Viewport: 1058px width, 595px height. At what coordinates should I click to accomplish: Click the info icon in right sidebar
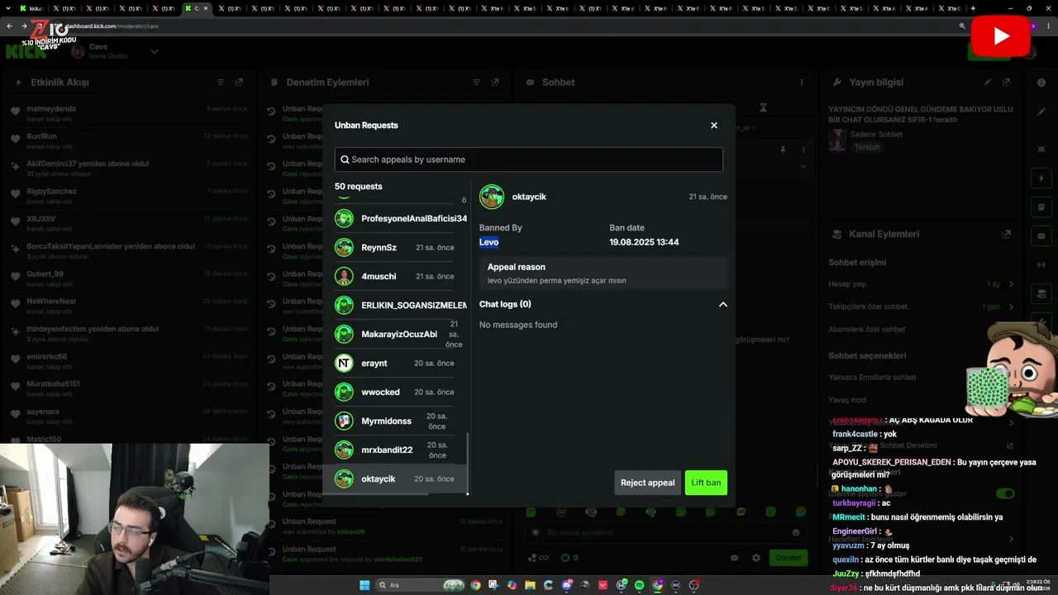1041,83
